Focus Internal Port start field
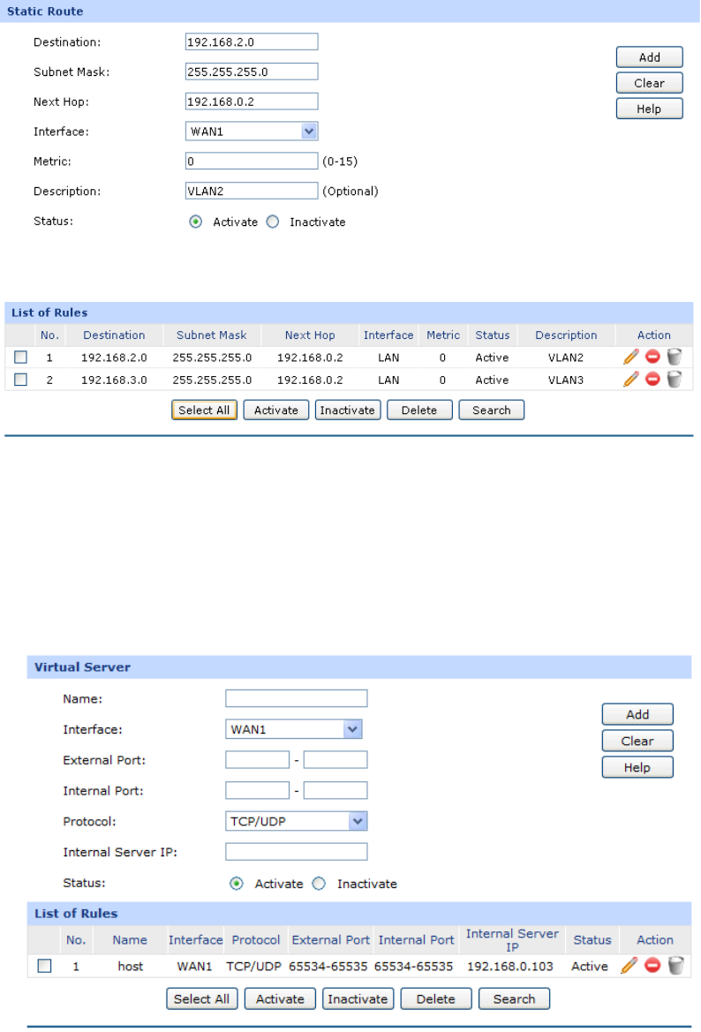 point(258,790)
